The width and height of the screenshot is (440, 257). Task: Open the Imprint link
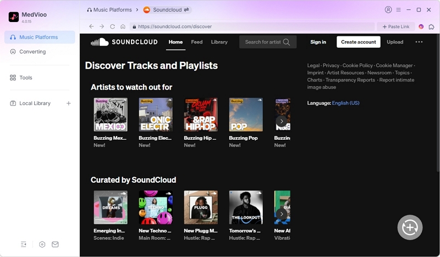point(315,73)
